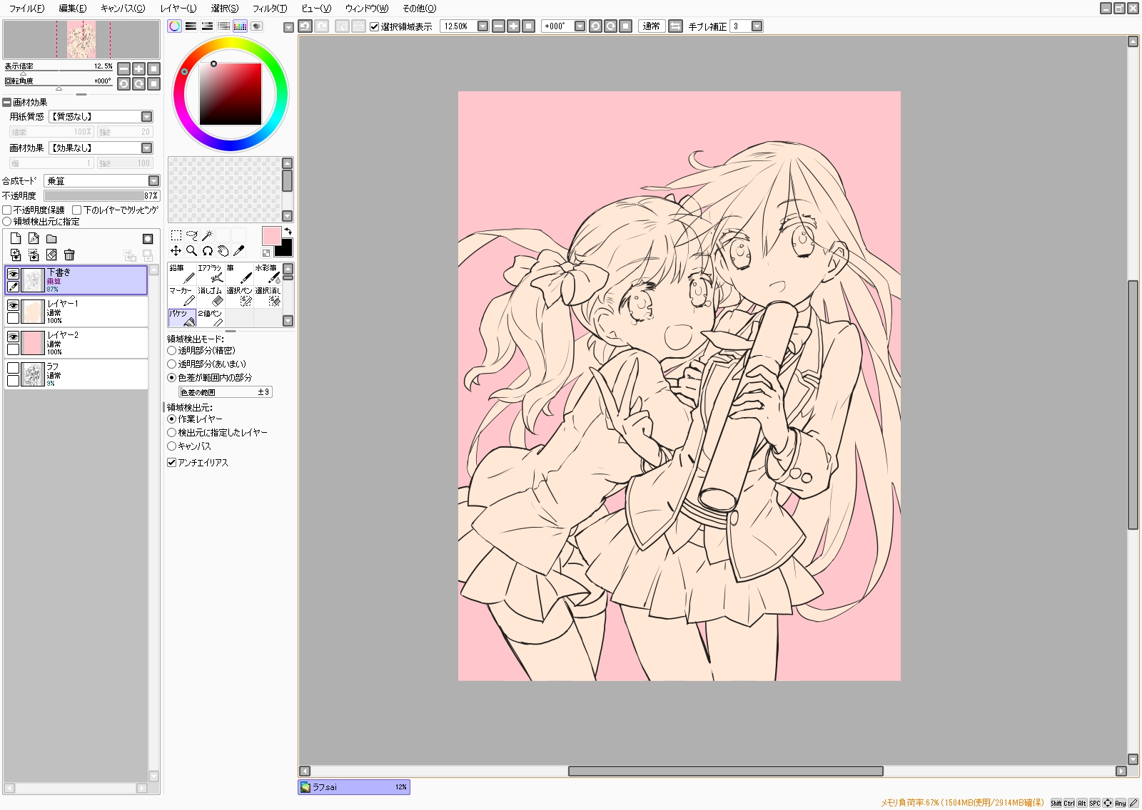Open フィルタ(T) menu
Viewport: 1142px width, 810px height.
pyautogui.click(x=270, y=8)
